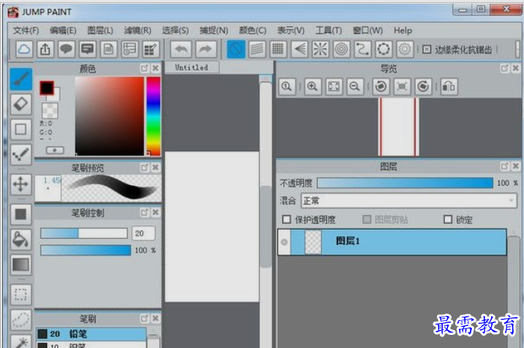Reset zoom to 100% in Navigator
524x348 pixels.
coord(287,87)
